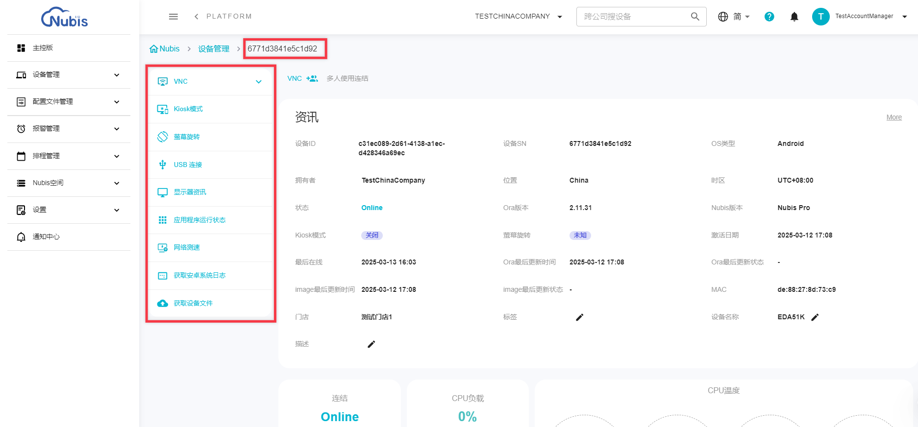Click the home icon in breadcrumb
This screenshot has width=918, height=427.
tap(154, 49)
